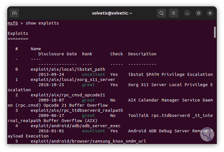
Task: Click 'ayload Execution' wrapped text
Action: click(28, 136)
